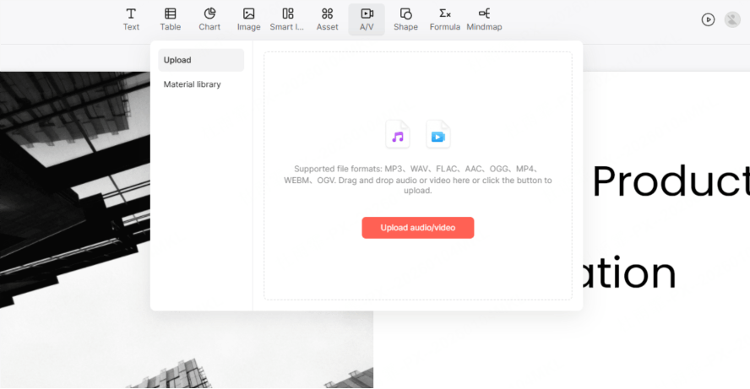Image resolution: width=750 pixels, height=389 pixels.
Task: Insert a Table from the toolbar
Action: pyautogui.click(x=171, y=19)
